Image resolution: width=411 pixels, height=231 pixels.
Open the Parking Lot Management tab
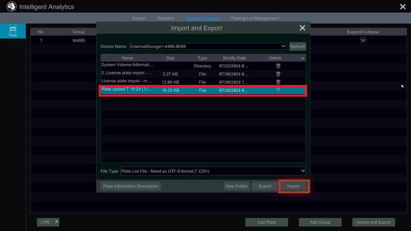[x=255, y=18]
